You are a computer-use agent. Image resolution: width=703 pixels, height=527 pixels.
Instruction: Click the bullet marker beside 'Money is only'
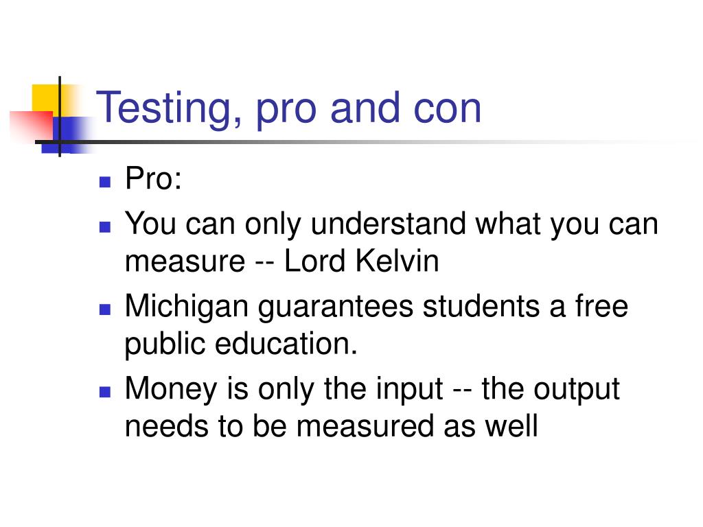(105, 392)
